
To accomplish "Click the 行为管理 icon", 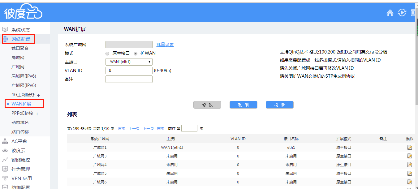I will point(5,169).
